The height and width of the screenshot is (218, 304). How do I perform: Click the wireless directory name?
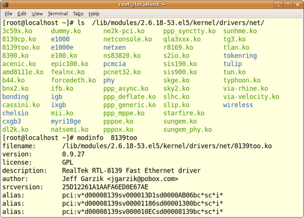coord(238,105)
